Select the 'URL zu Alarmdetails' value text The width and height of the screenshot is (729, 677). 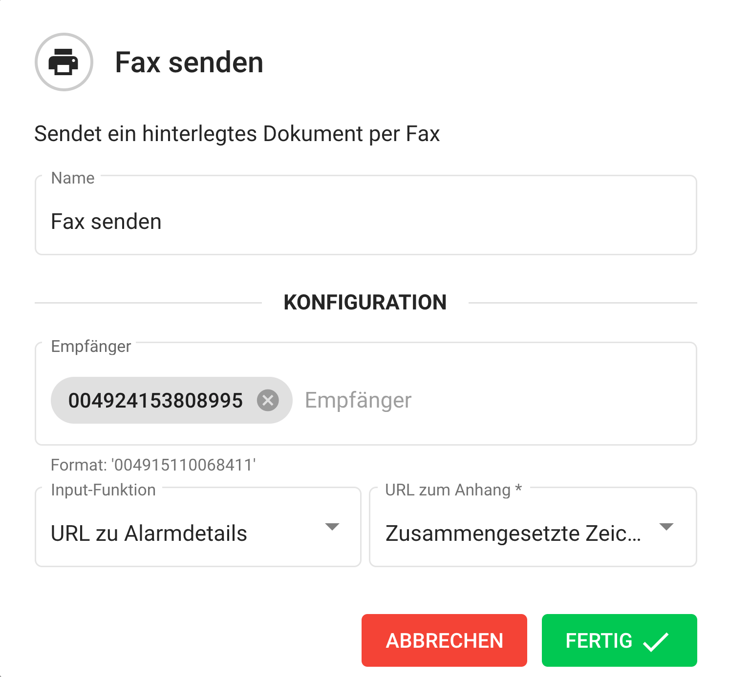click(149, 533)
